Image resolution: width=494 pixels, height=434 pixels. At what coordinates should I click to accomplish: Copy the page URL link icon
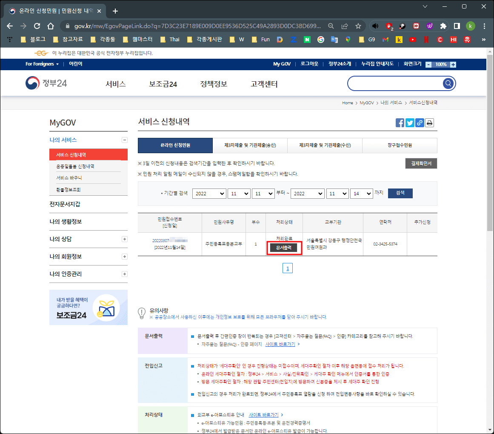pyautogui.click(x=420, y=123)
